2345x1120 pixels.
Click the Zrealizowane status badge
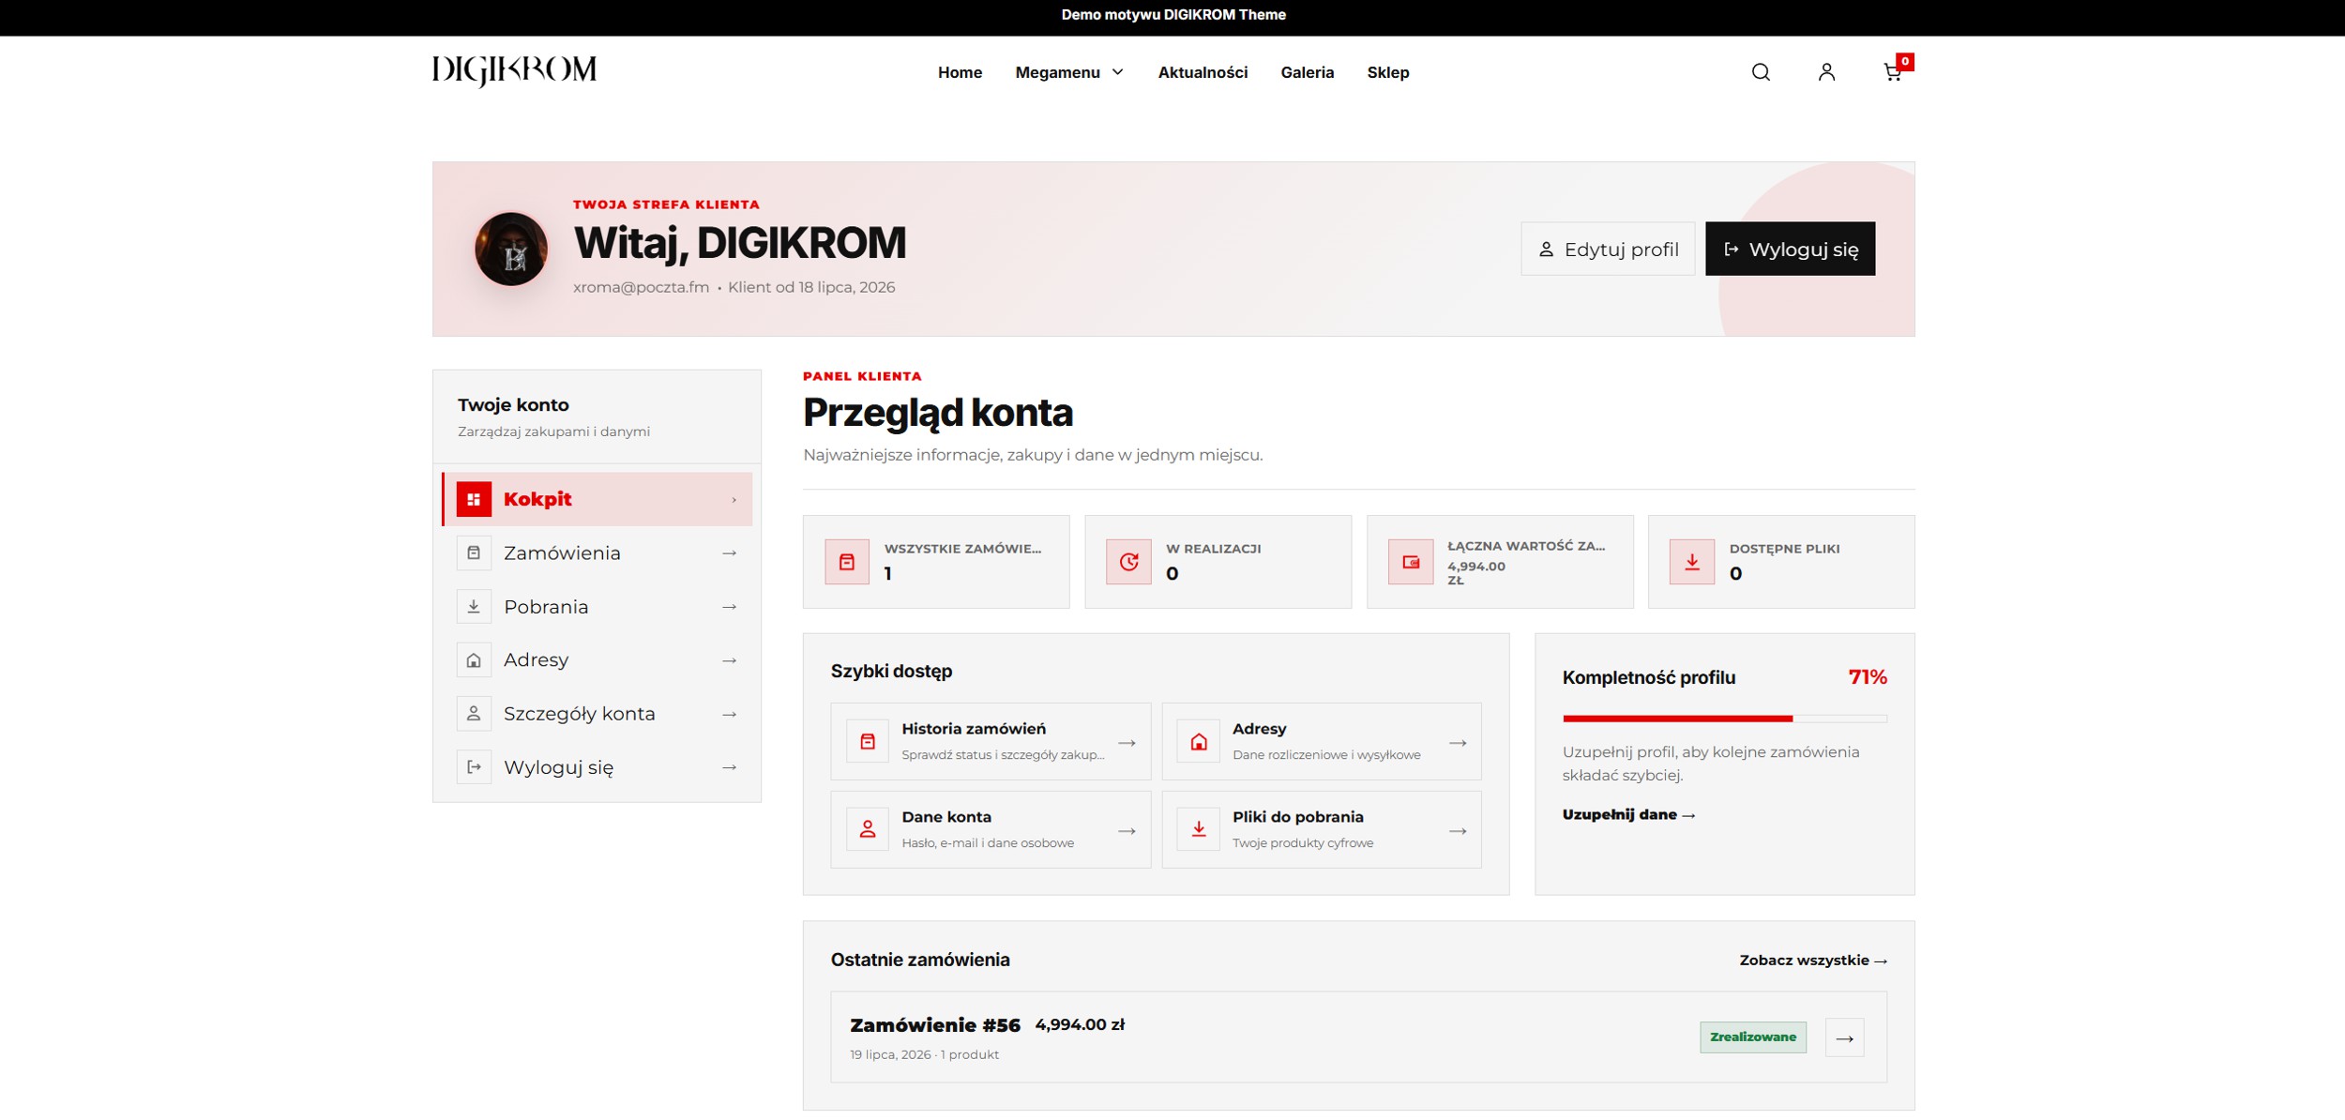tap(1752, 1037)
